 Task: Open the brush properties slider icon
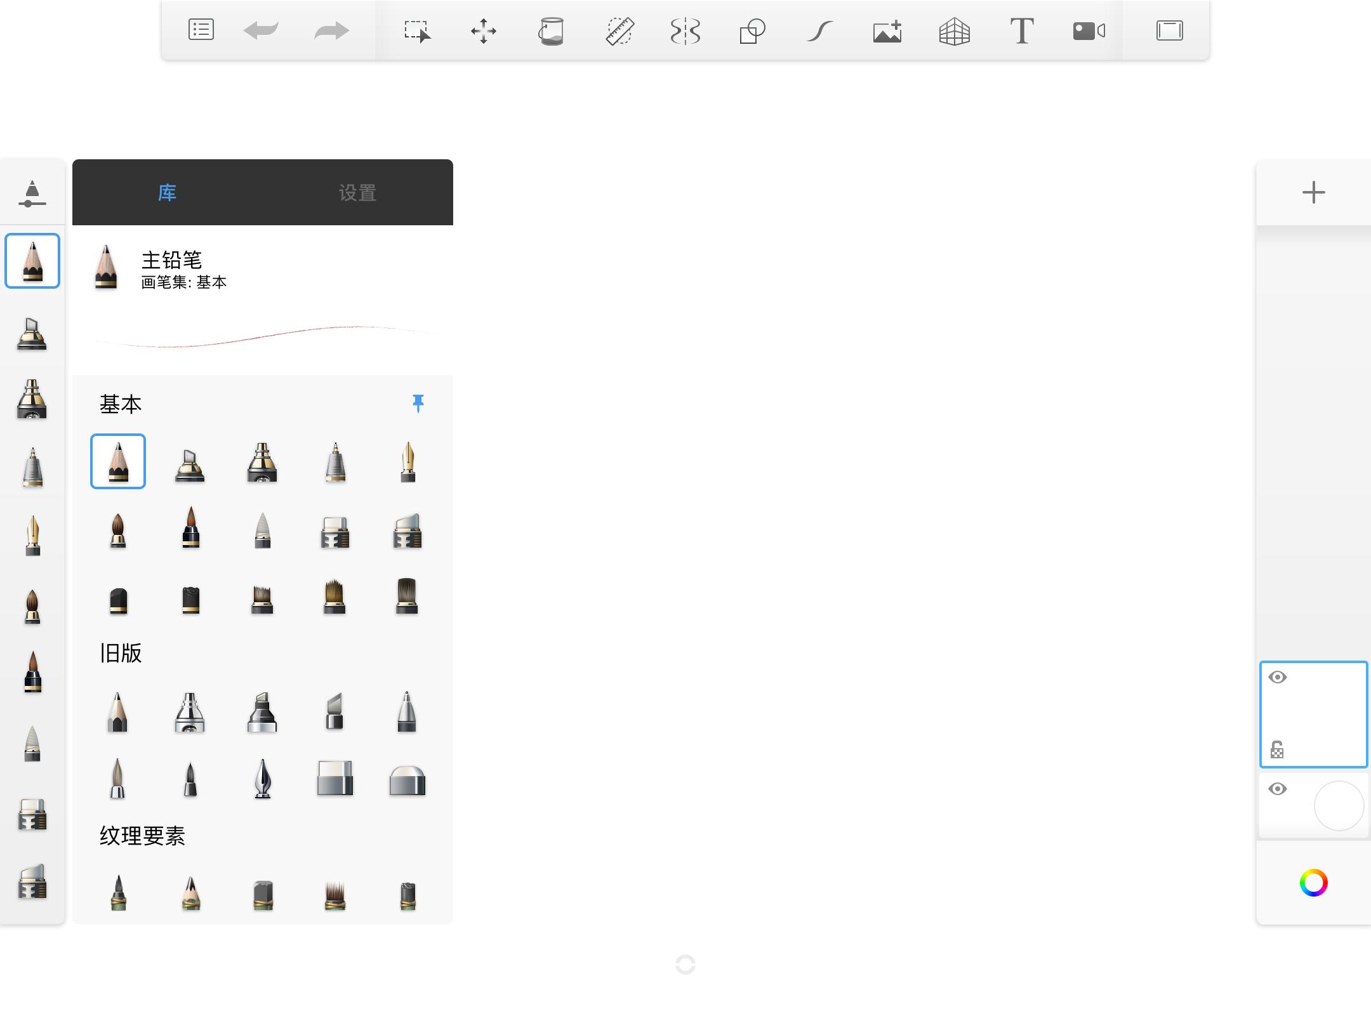point(32,193)
